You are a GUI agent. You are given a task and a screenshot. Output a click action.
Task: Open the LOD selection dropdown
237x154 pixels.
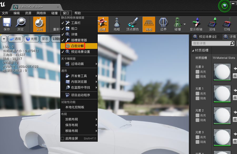pyautogui.click(x=56, y=39)
